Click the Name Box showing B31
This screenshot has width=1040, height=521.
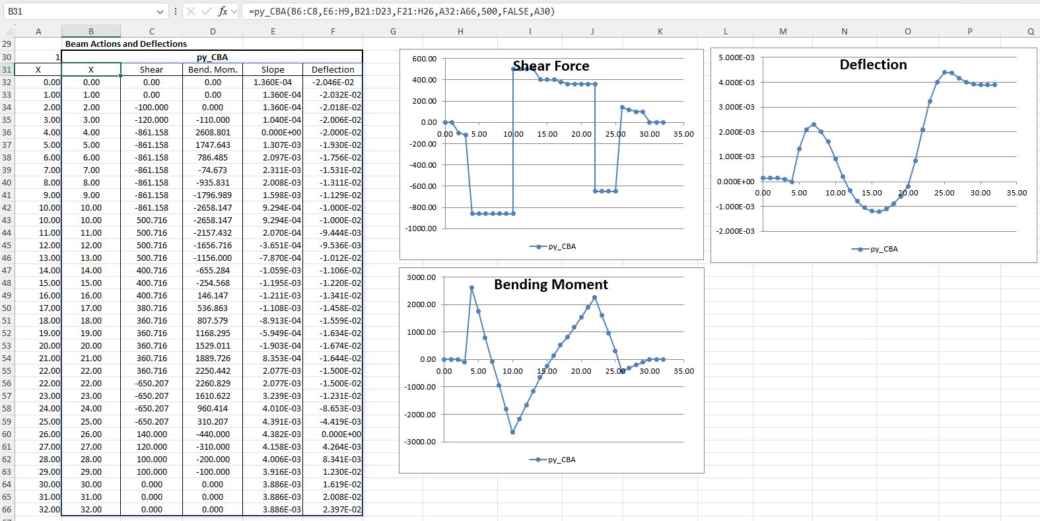tap(79, 11)
